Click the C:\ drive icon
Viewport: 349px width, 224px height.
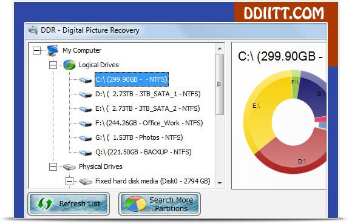pos(86,80)
